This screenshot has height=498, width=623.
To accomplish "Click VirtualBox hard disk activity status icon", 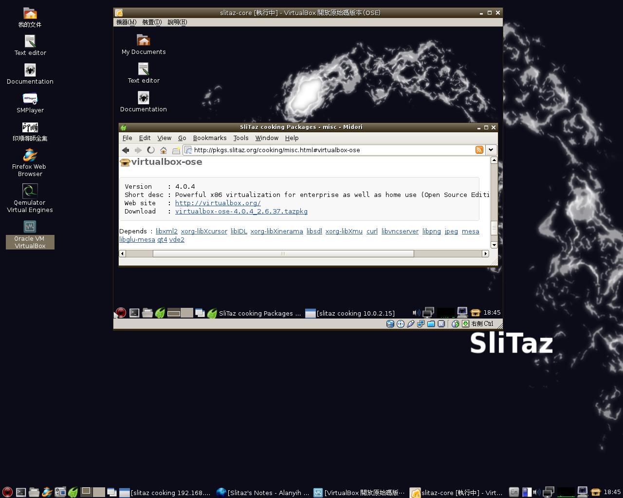I will [x=390, y=324].
